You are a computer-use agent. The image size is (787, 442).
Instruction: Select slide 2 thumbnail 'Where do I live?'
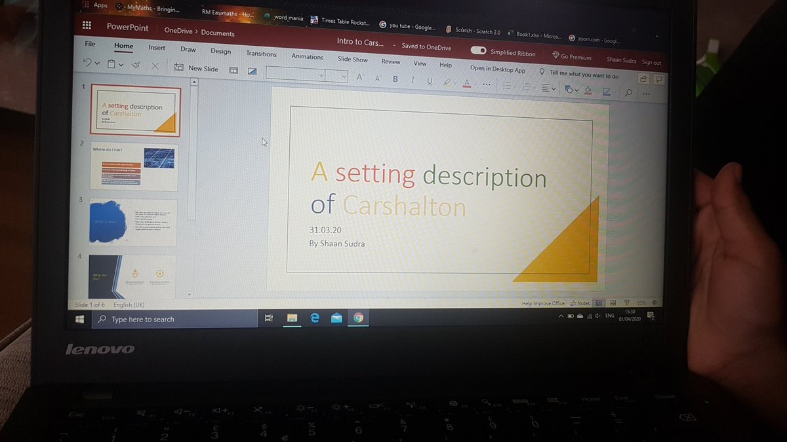[134, 166]
